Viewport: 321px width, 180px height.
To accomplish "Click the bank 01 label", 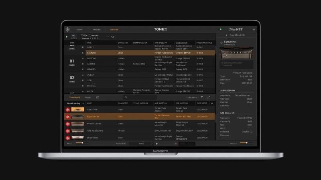I will click(x=72, y=62).
